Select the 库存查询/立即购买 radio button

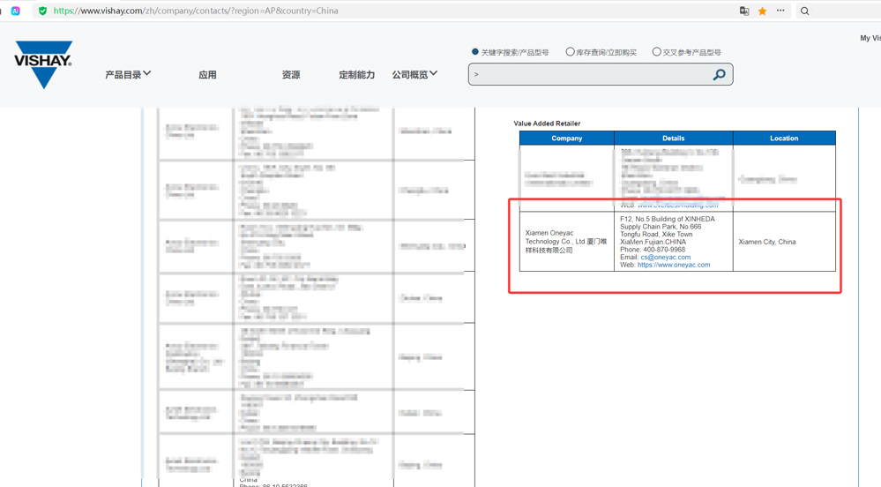570,52
